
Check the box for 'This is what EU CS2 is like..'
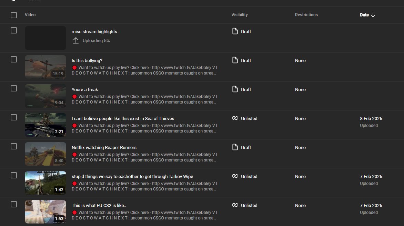tap(14, 204)
